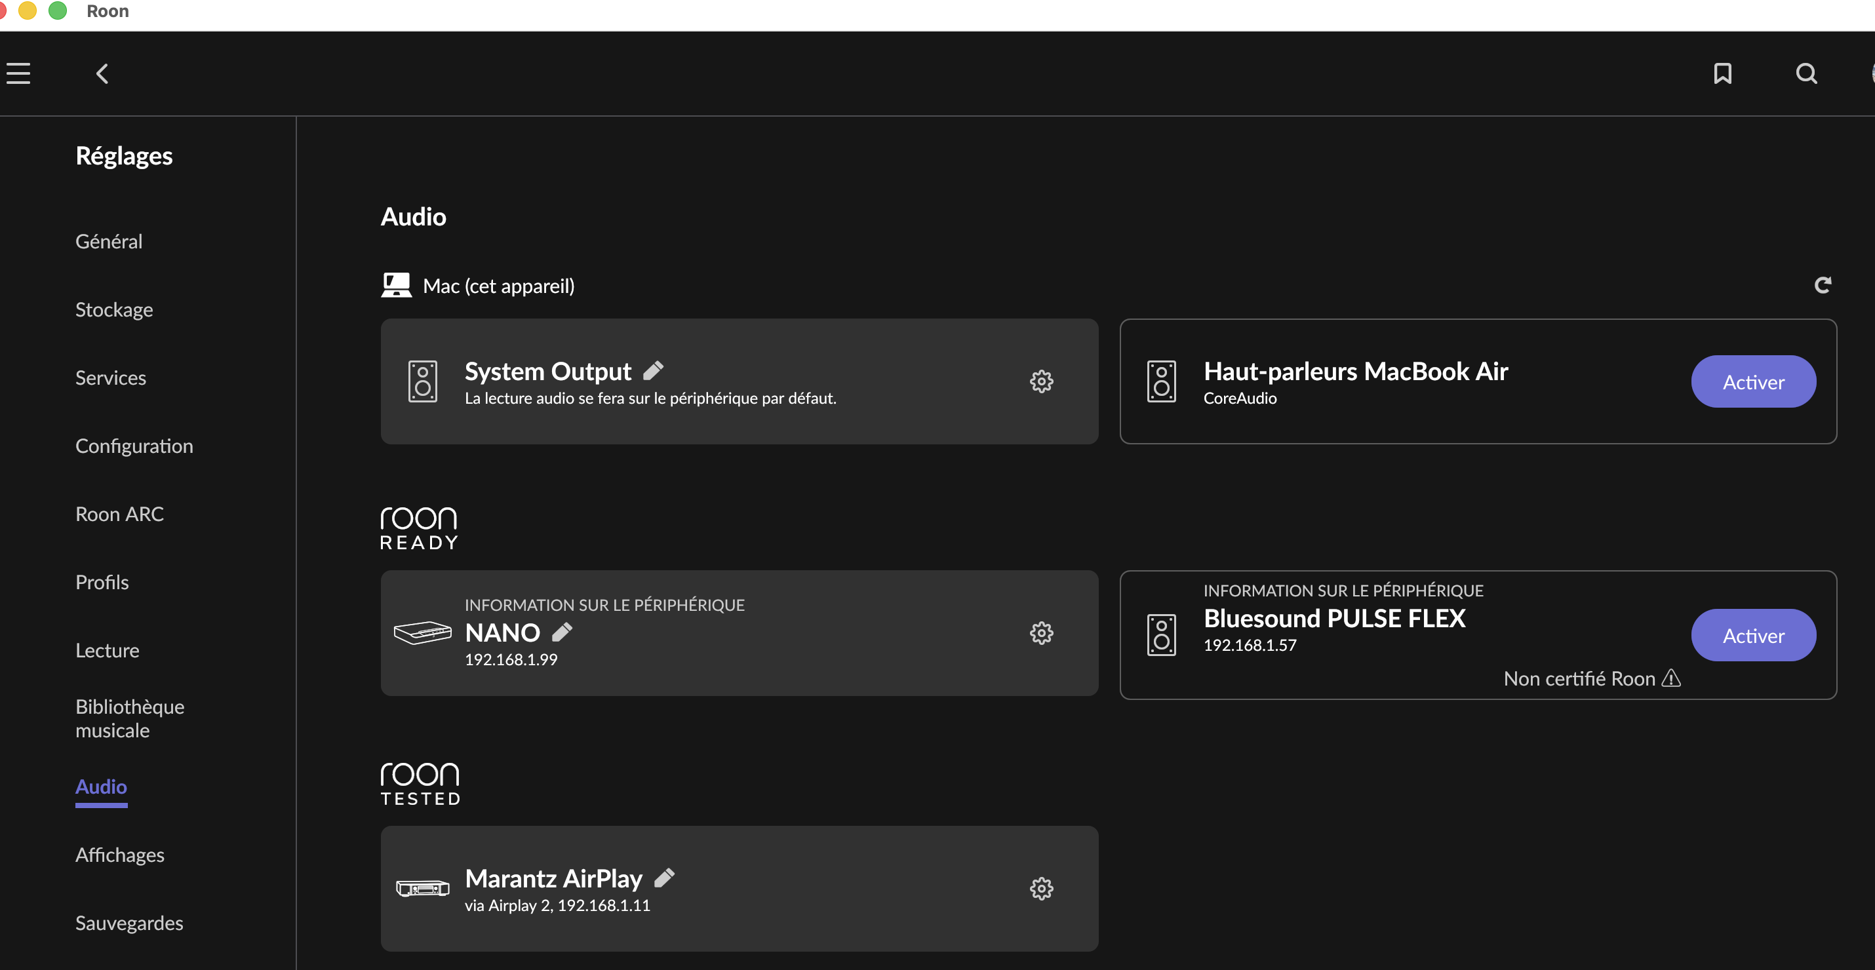This screenshot has width=1875, height=970.
Task: Go to Stockage settings
Action: click(113, 310)
